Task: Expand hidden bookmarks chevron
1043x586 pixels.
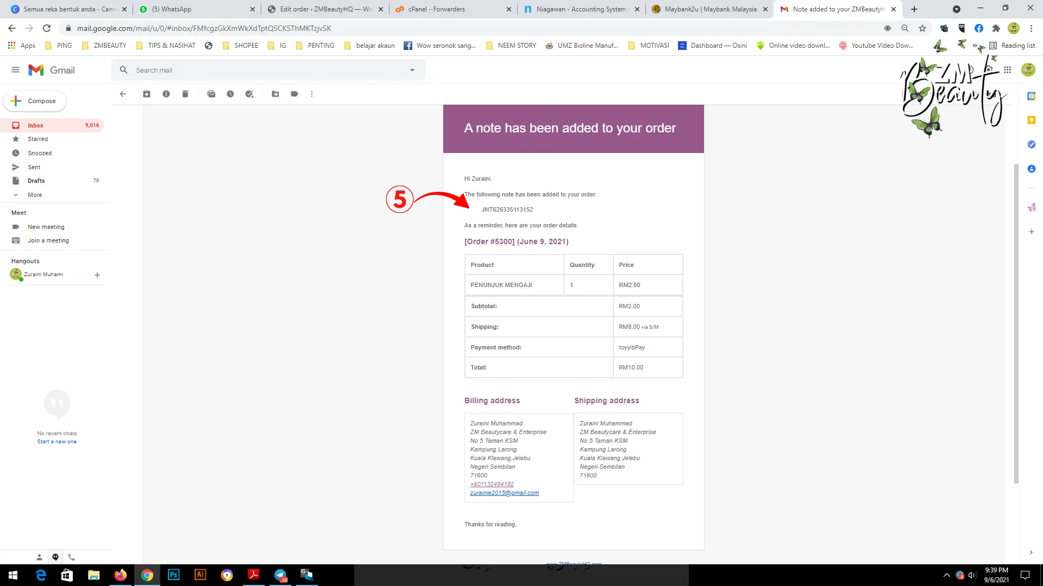Action: [975, 46]
